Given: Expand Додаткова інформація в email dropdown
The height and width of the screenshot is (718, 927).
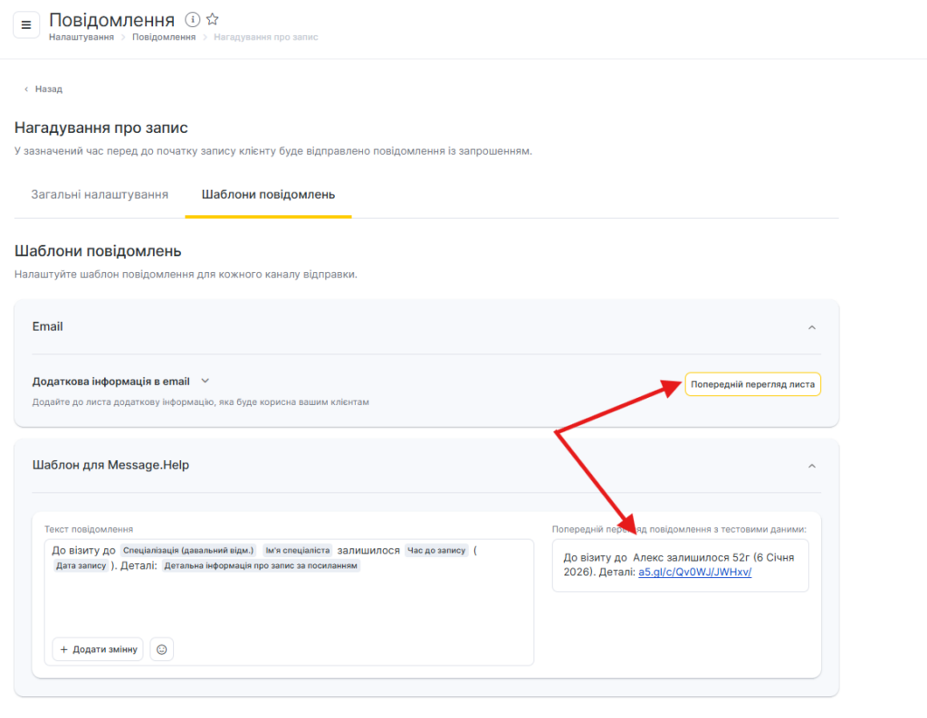Looking at the screenshot, I should 205,381.
